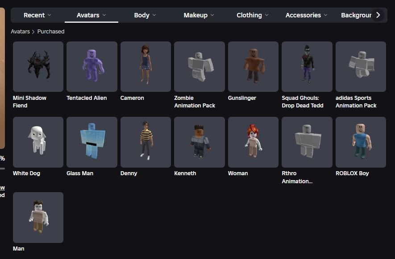395x259 pixels.
Task: Switch to the Makeup tab
Action: pyautogui.click(x=199, y=15)
